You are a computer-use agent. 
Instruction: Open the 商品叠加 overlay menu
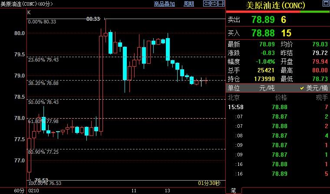point(165,4)
